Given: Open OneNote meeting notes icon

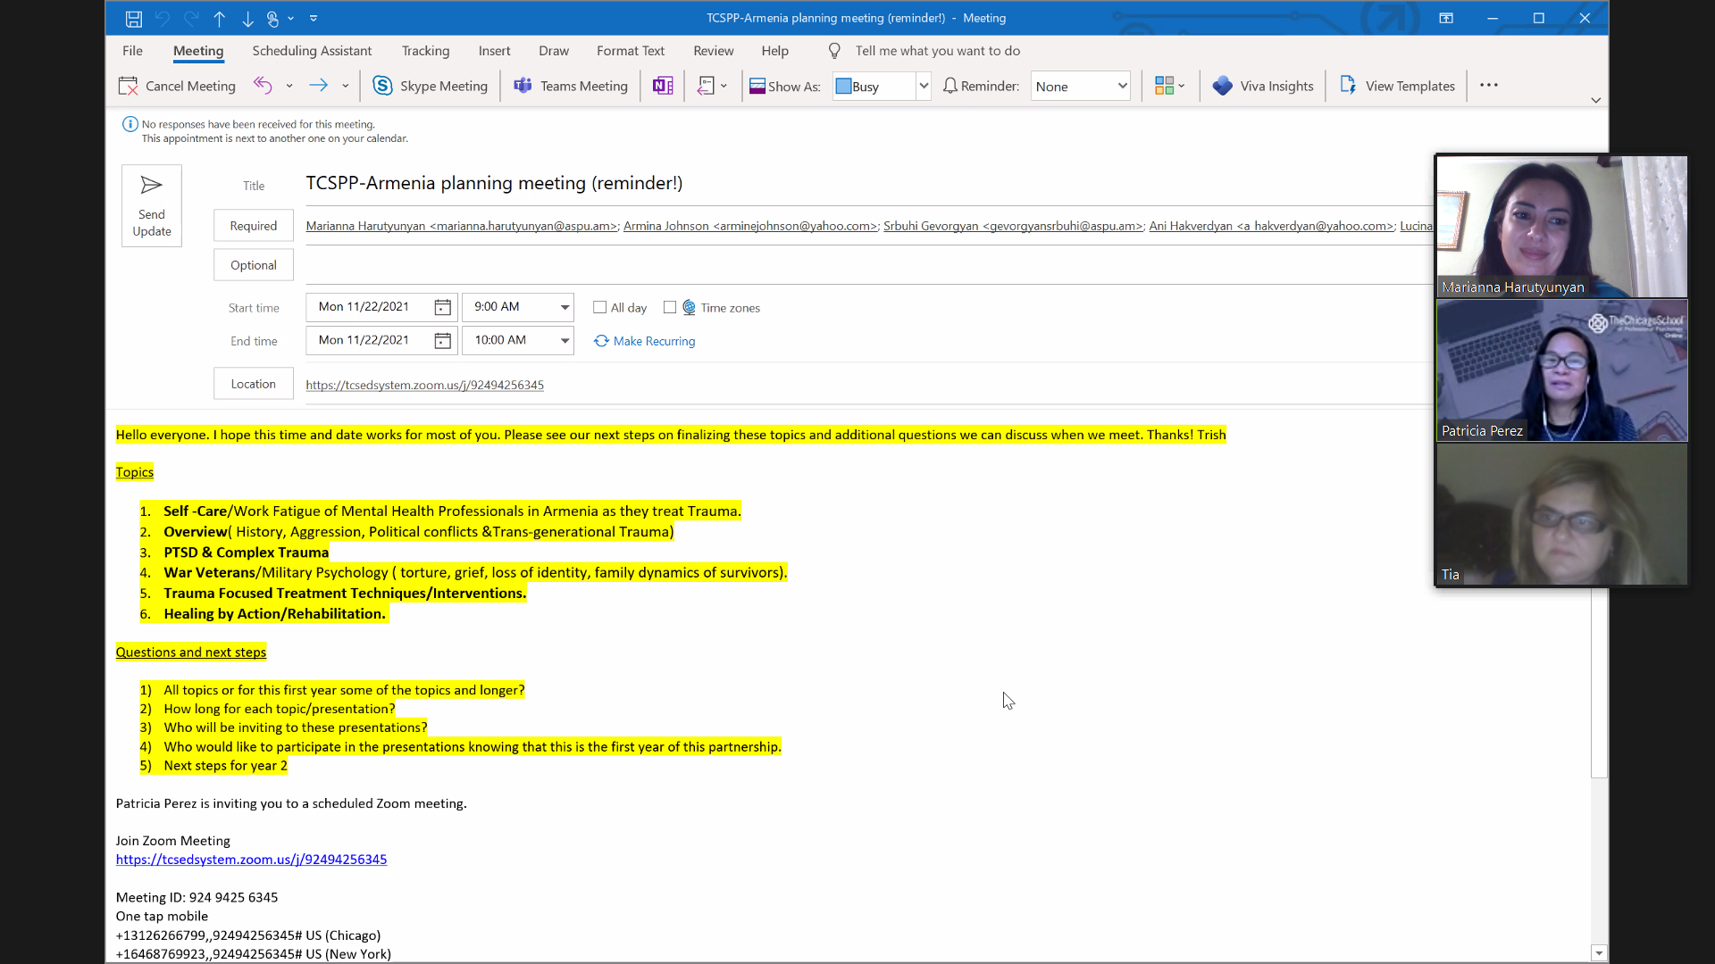Looking at the screenshot, I should (663, 86).
